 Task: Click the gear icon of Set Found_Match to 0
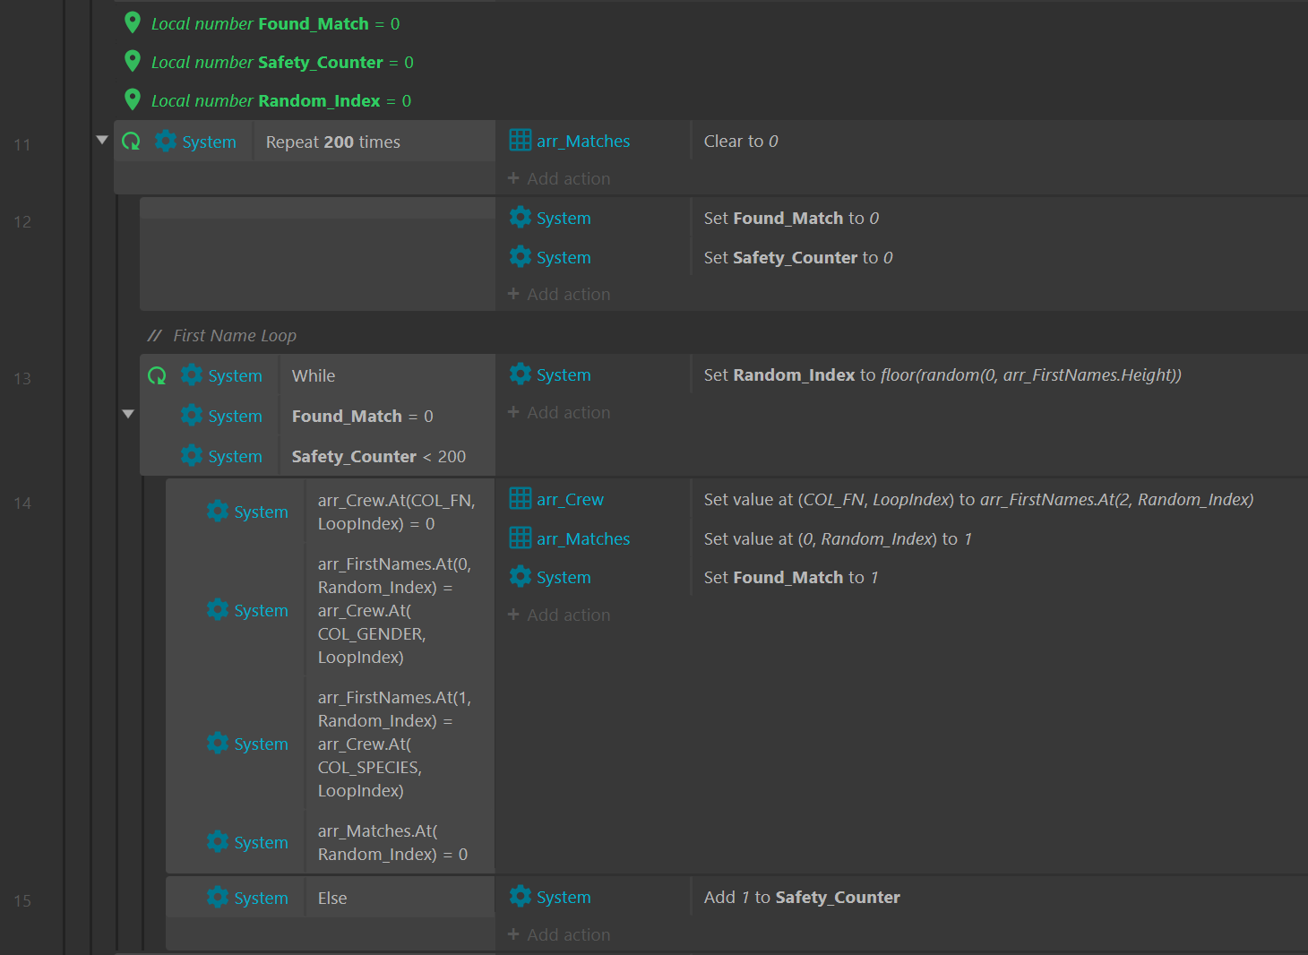[x=521, y=218]
